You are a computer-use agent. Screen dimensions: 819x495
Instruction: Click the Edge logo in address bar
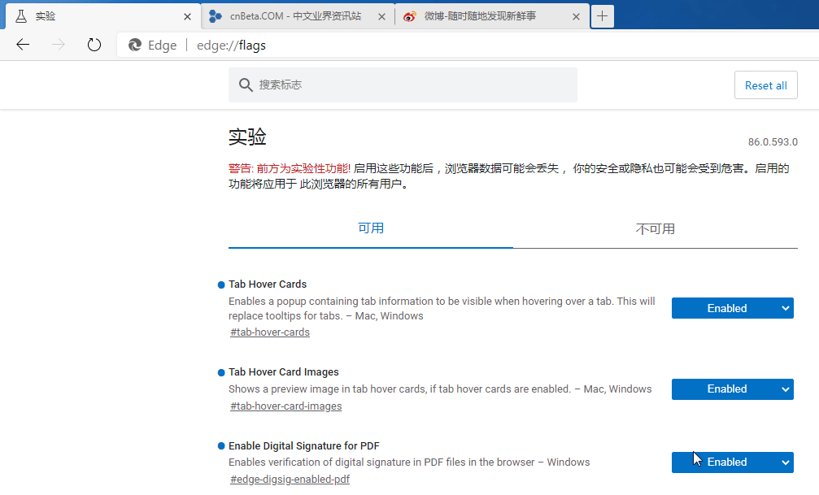[x=135, y=46]
